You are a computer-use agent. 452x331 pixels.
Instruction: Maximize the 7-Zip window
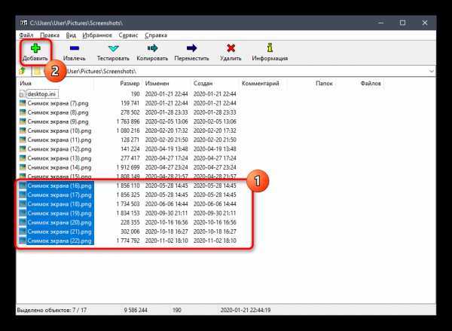tap(402, 23)
